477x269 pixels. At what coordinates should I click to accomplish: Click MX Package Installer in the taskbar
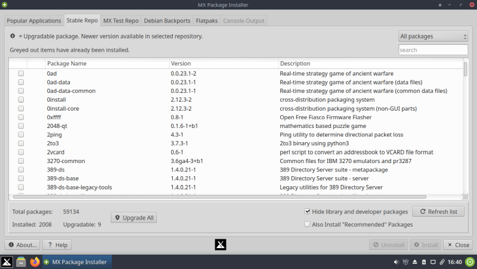[77, 262]
